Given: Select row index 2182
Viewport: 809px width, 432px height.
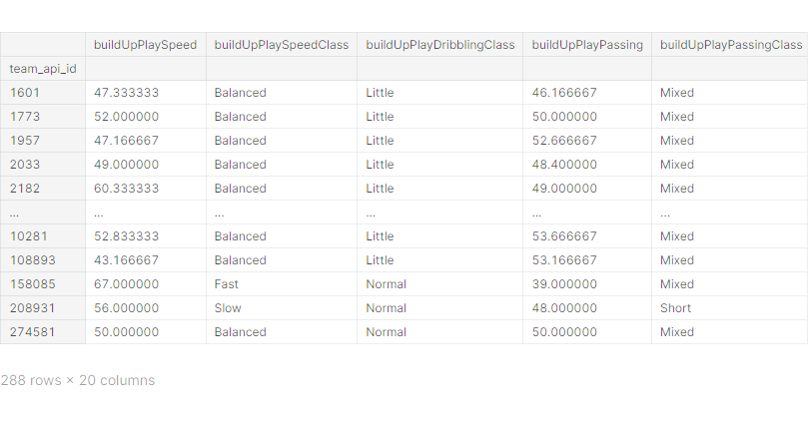Looking at the screenshot, I should [25, 189].
